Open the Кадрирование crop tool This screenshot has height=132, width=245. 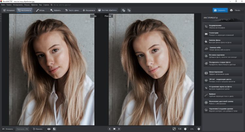tap(223, 27)
